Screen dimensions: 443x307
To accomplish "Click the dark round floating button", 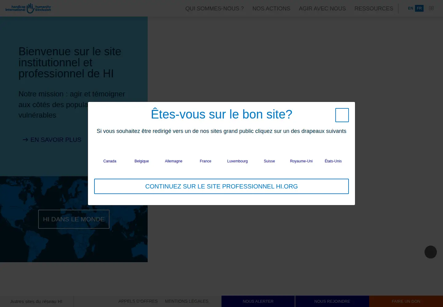I will (x=431, y=252).
